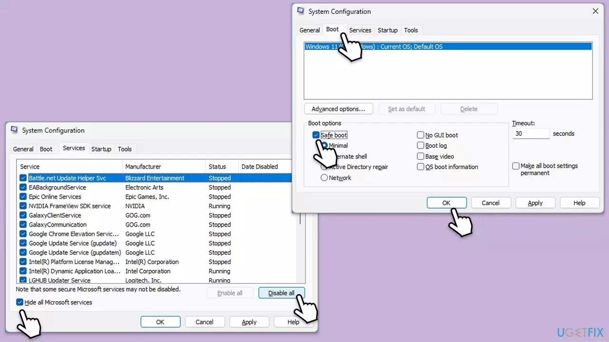Click Intel Corporation manufacturer cell
Image resolution: width=609 pixels, height=342 pixels.
[147, 271]
